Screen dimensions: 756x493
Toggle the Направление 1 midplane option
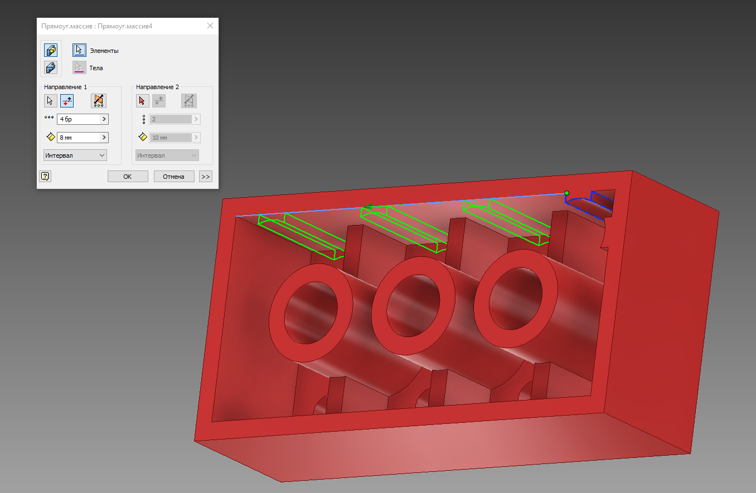pyautogui.click(x=99, y=101)
